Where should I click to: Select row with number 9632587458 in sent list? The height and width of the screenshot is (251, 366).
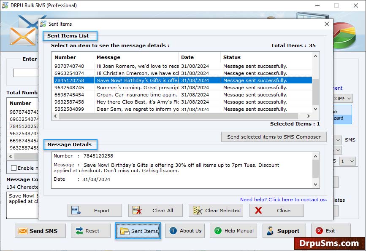point(182,102)
